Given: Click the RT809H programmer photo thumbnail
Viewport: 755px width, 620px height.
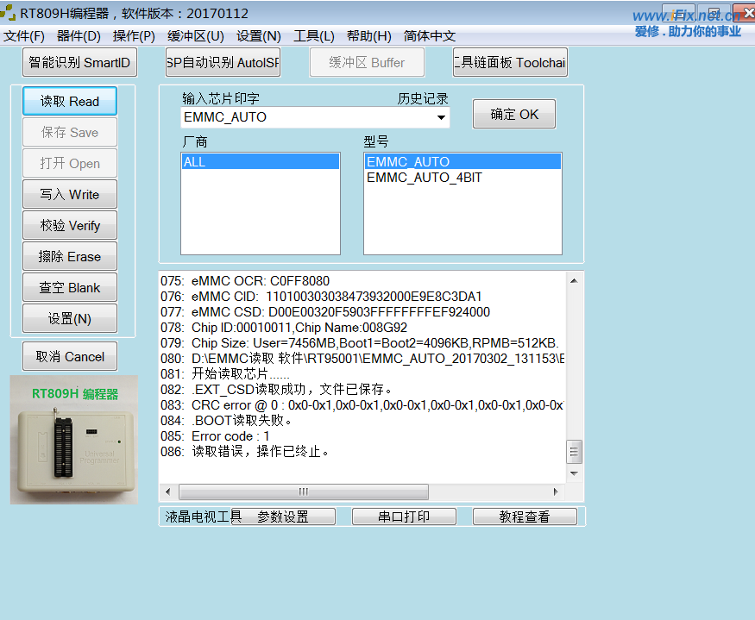Looking at the screenshot, I should click(x=73, y=440).
